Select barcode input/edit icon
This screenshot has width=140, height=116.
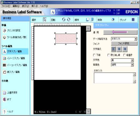tap(4, 65)
